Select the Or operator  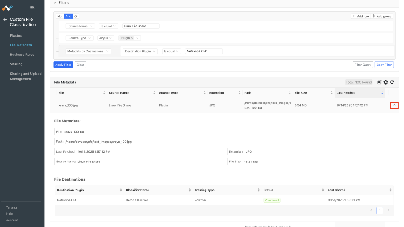[x=76, y=16]
